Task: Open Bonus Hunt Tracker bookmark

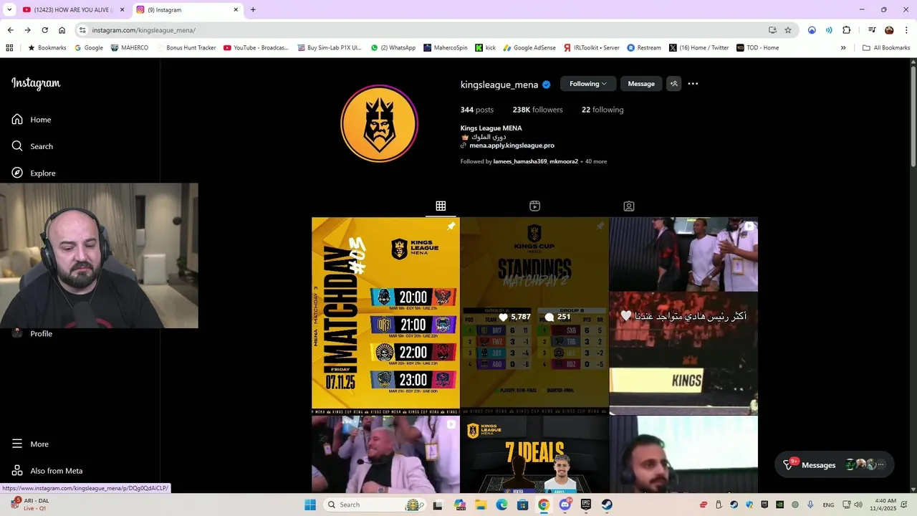Action: click(185, 48)
